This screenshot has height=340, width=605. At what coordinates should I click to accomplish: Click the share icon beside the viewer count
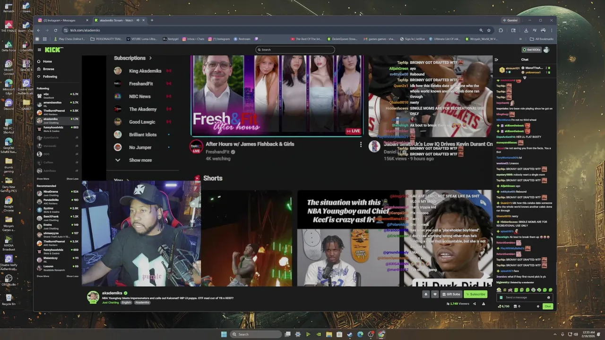475,304
